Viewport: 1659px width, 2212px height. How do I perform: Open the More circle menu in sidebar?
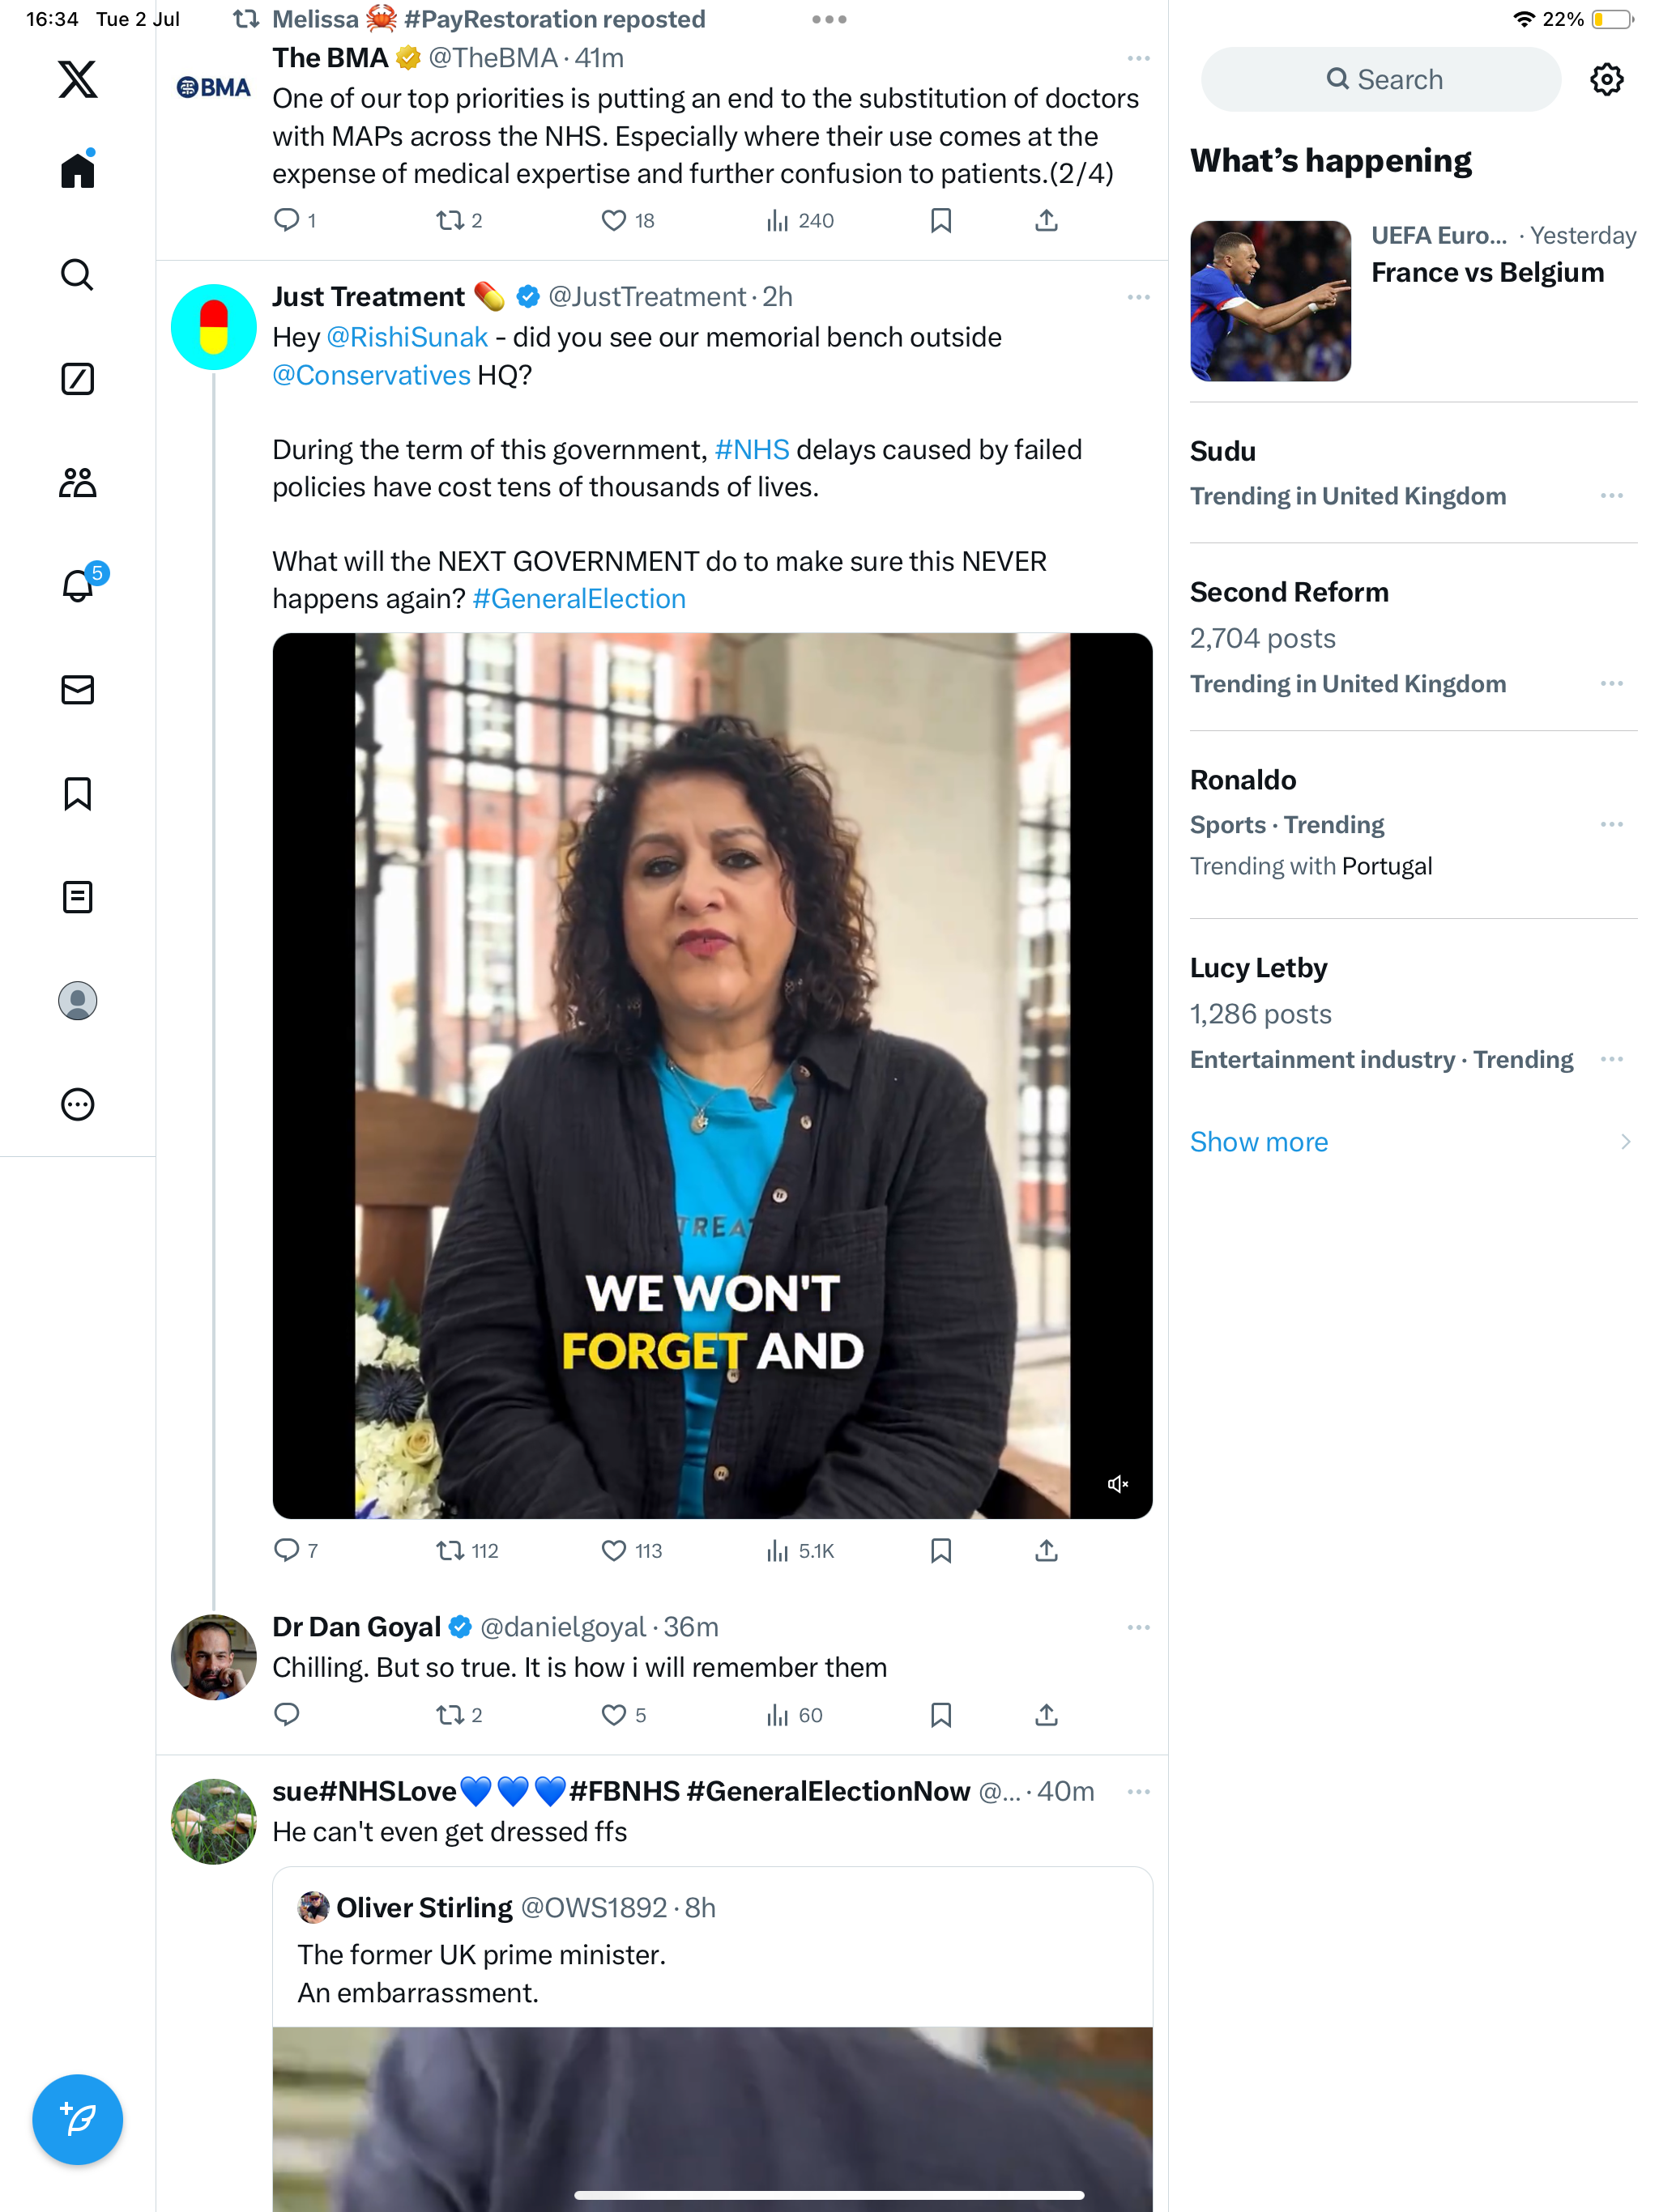tap(77, 1104)
